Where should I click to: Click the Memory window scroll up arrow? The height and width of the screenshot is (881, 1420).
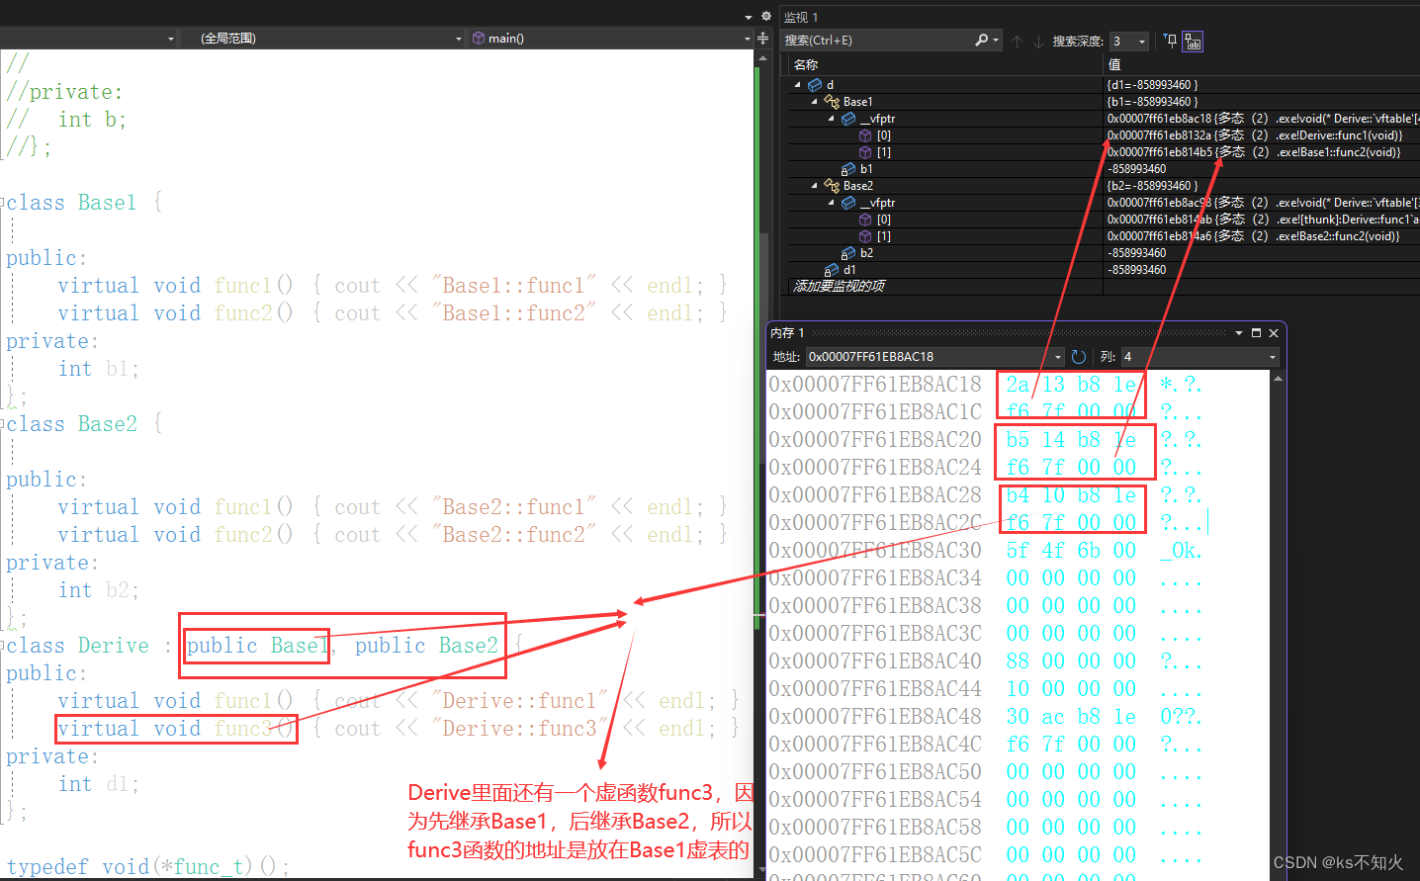point(1278,379)
